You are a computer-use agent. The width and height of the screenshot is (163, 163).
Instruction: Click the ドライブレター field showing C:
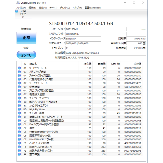click(x=83, y=48)
